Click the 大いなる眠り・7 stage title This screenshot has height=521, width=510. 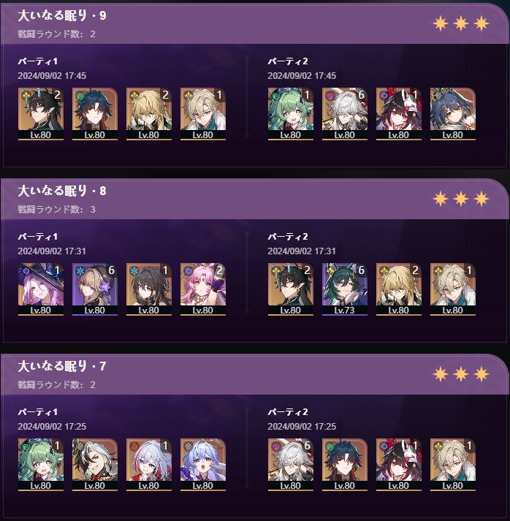pos(62,366)
